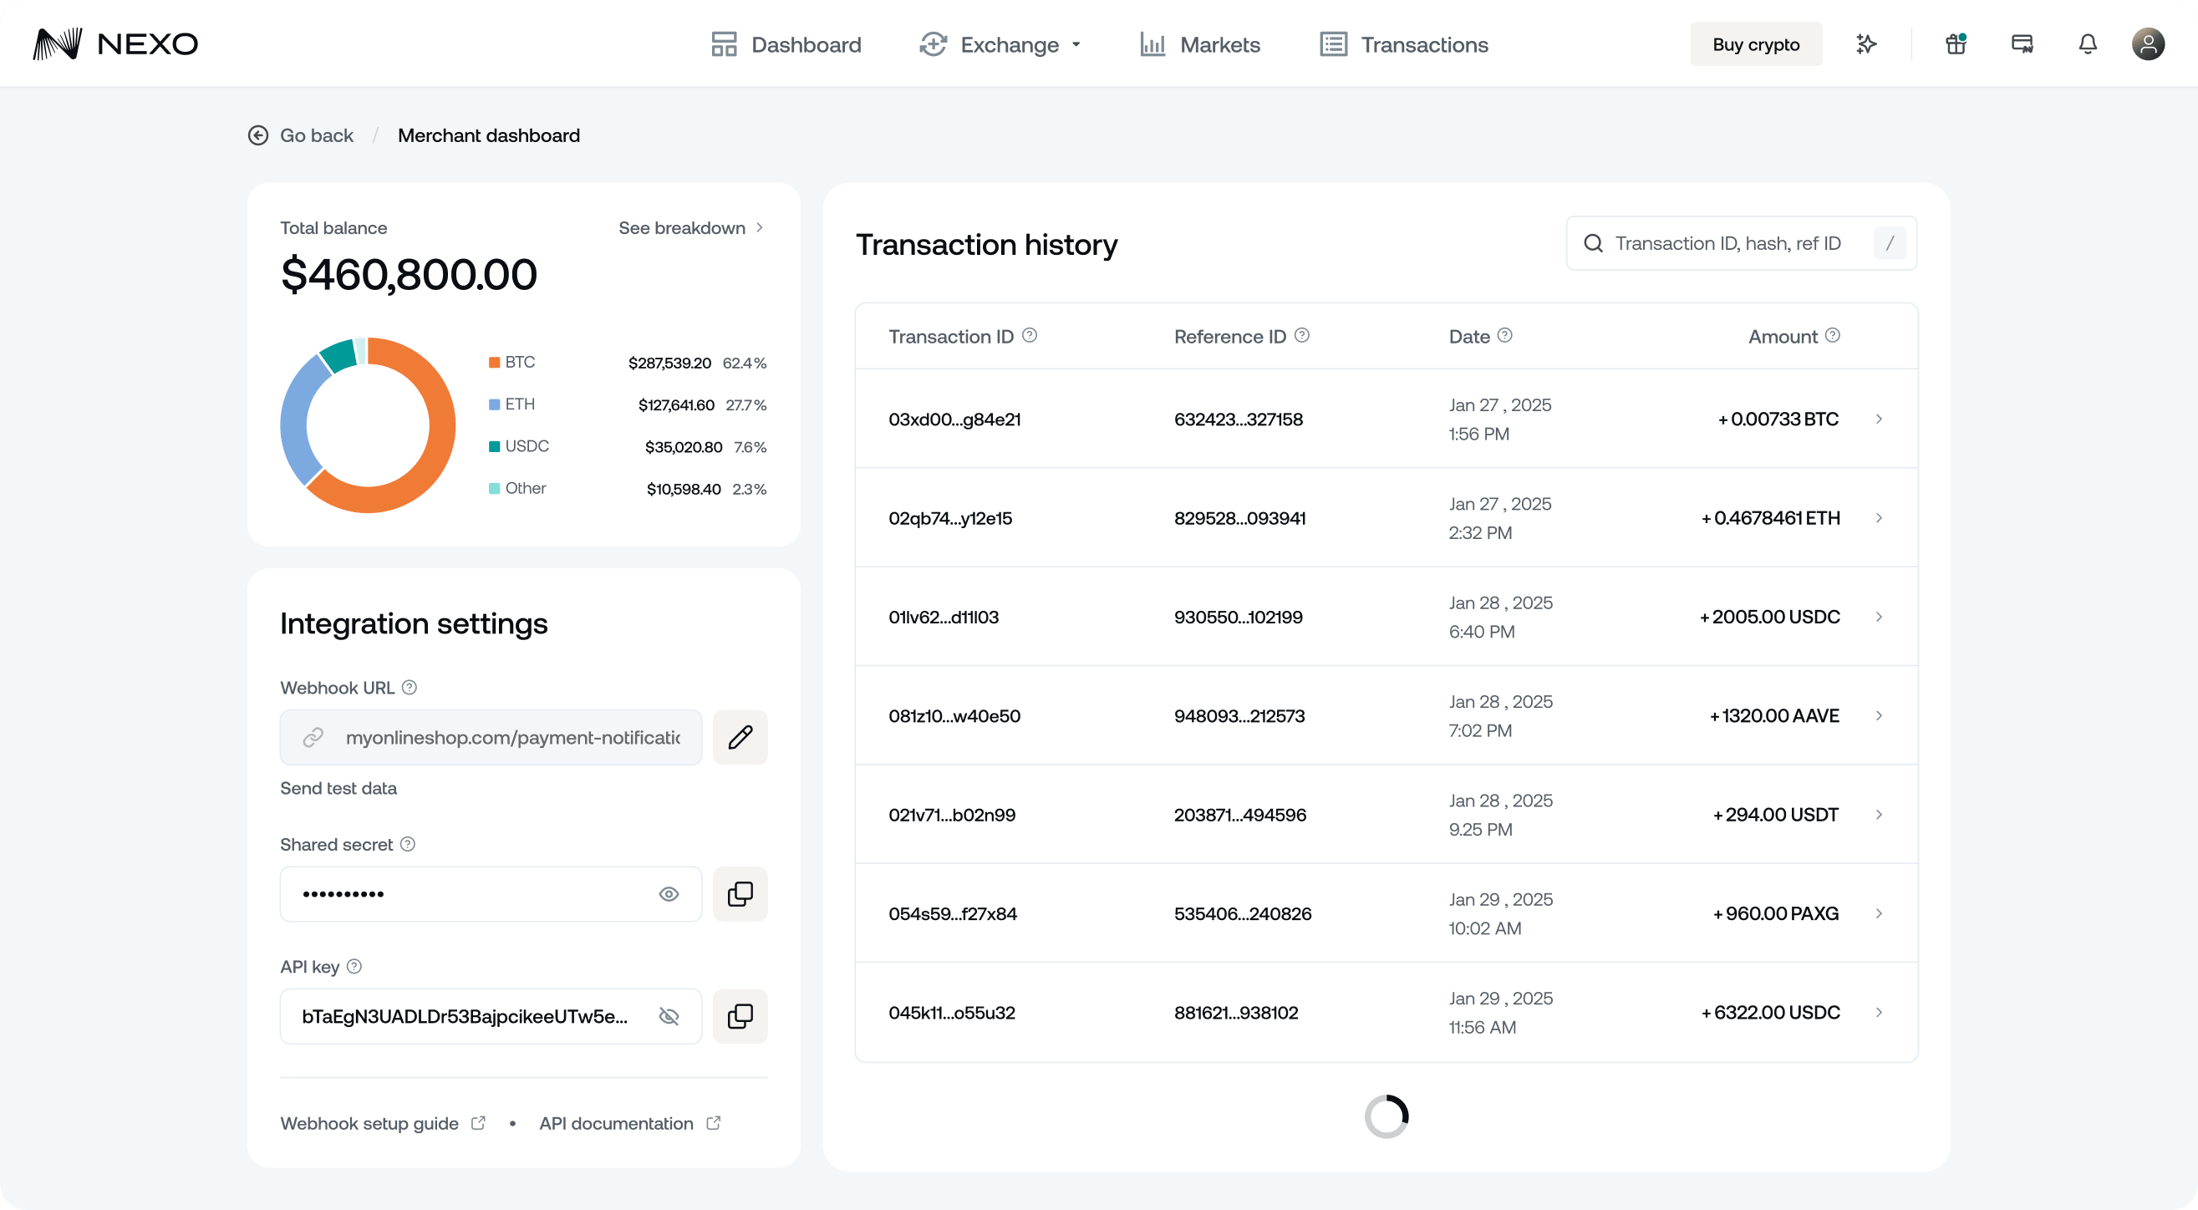The width and height of the screenshot is (2198, 1210).
Task: Focus the Transaction ID search field
Action: [x=1727, y=244]
